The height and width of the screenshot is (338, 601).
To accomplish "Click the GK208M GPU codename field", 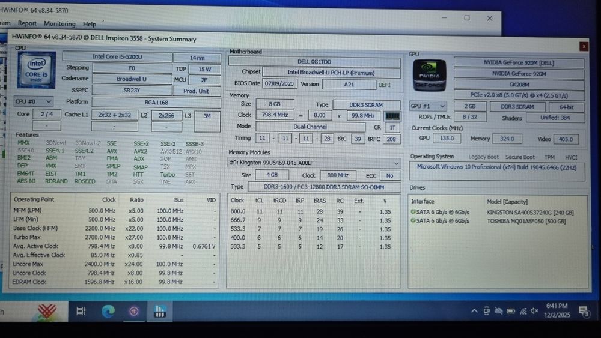I will [519, 84].
